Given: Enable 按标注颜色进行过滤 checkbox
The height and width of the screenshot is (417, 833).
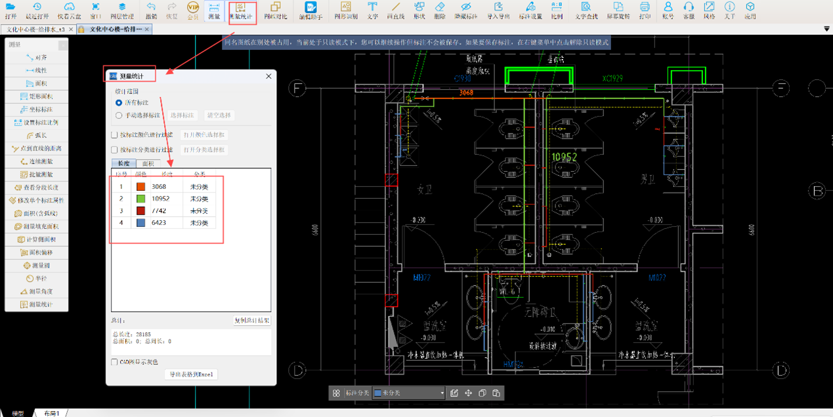Looking at the screenshot, I should (115, 135).
